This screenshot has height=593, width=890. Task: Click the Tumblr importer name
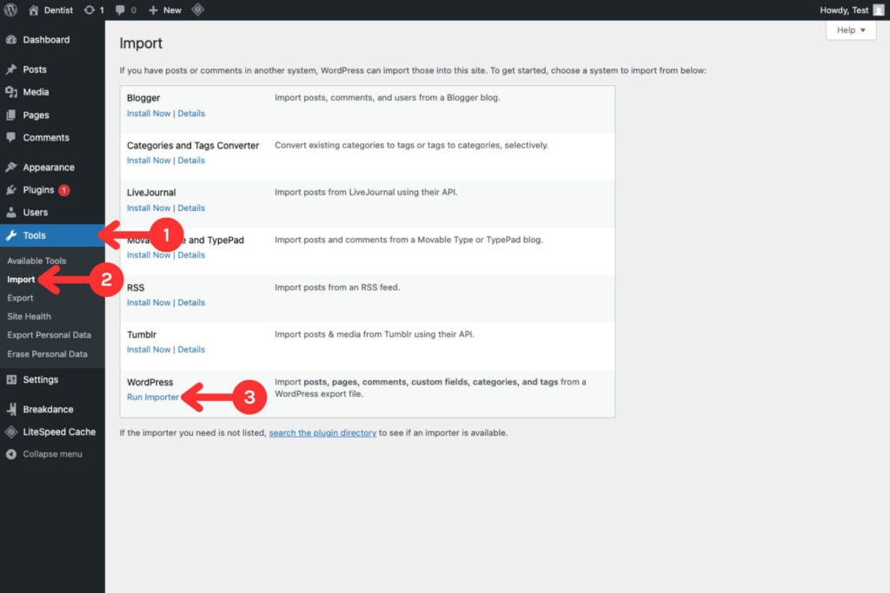click(x=142, y=334)
